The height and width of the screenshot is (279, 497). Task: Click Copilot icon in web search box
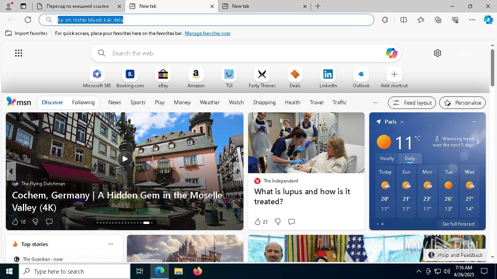391,53
